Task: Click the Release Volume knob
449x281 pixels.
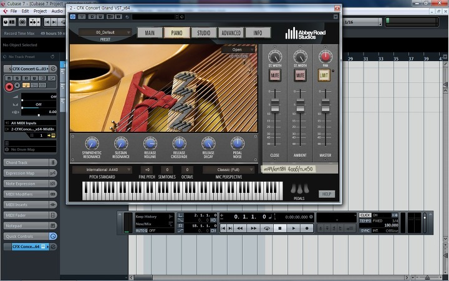Action: pyautogui.click(x=150, y=143)
